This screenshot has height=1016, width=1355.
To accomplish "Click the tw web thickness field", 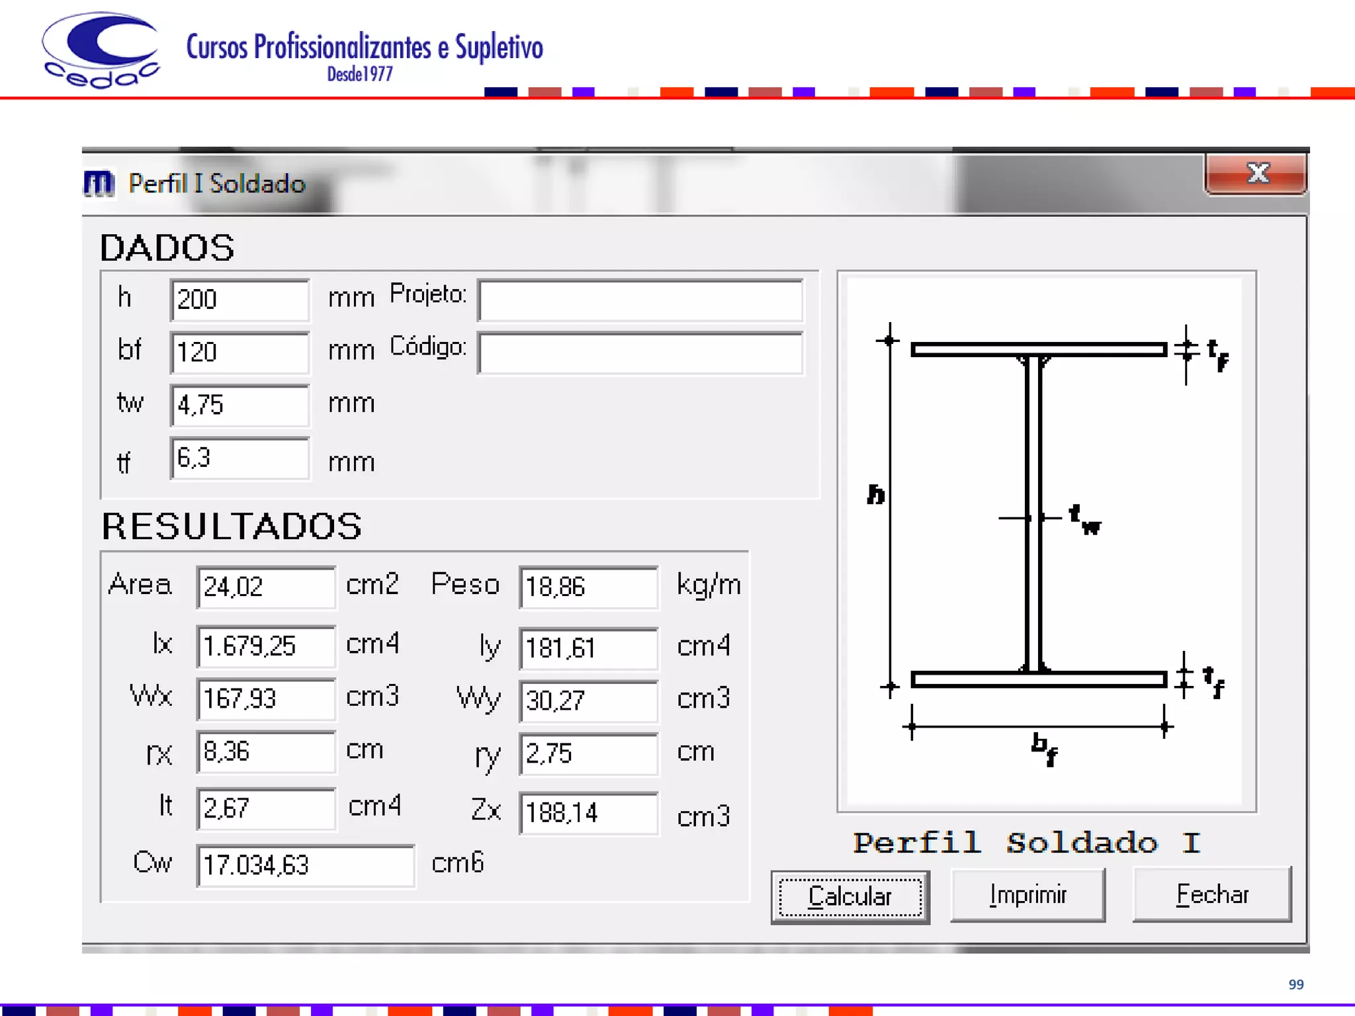I will [x=240, y=405].
